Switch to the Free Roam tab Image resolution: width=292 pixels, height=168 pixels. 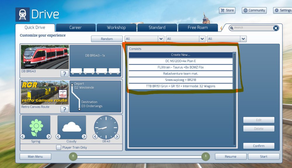click(x=198, y=28)
